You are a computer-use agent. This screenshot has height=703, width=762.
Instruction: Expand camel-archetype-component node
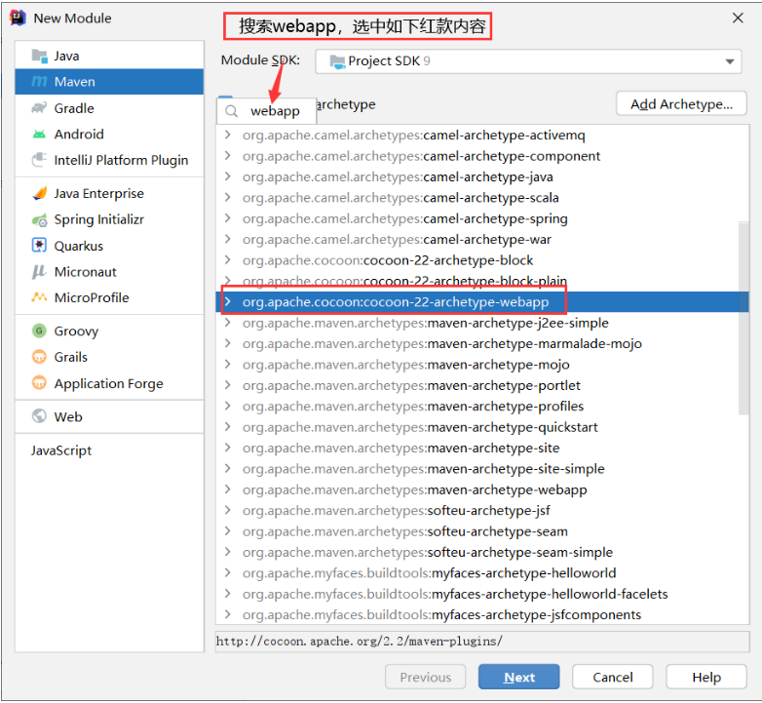click(x=227, y=156)
